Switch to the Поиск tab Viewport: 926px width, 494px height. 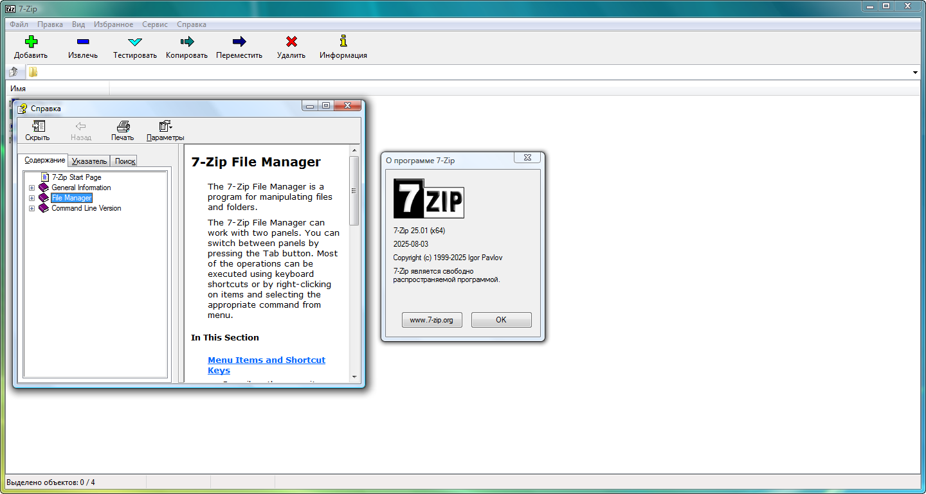[x=125, y=161]
